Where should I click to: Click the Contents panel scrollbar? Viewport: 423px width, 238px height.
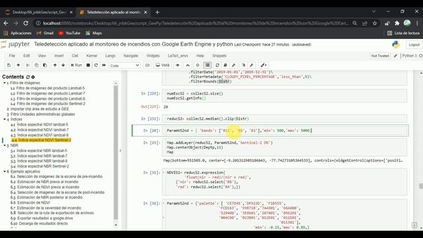pyautogui.click(x=116, y=153)
